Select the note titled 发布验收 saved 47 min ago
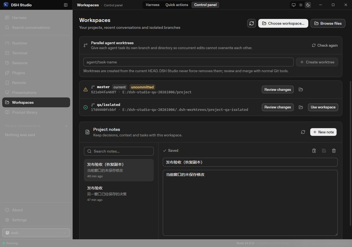 click(x=119, y=194)
